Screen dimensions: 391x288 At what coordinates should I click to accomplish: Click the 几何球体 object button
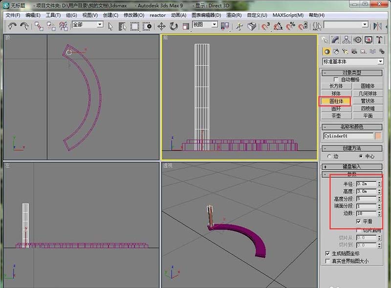pyautogui.click(x=368, y=94)
